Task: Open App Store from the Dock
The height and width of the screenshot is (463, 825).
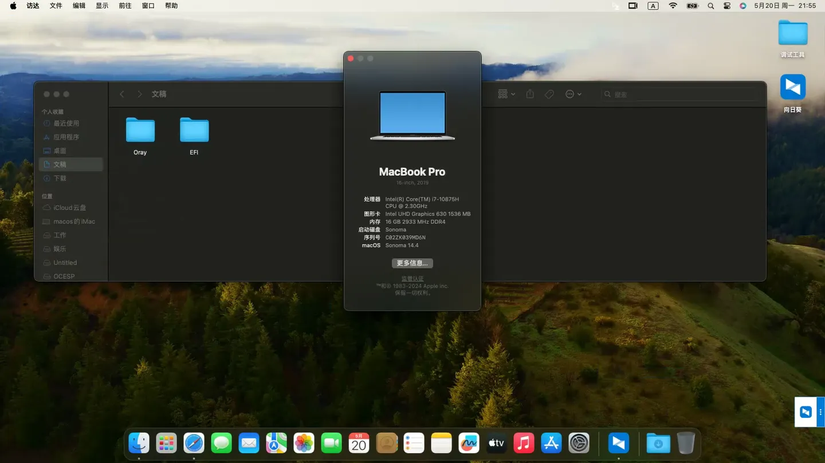Action: [551, 443]
